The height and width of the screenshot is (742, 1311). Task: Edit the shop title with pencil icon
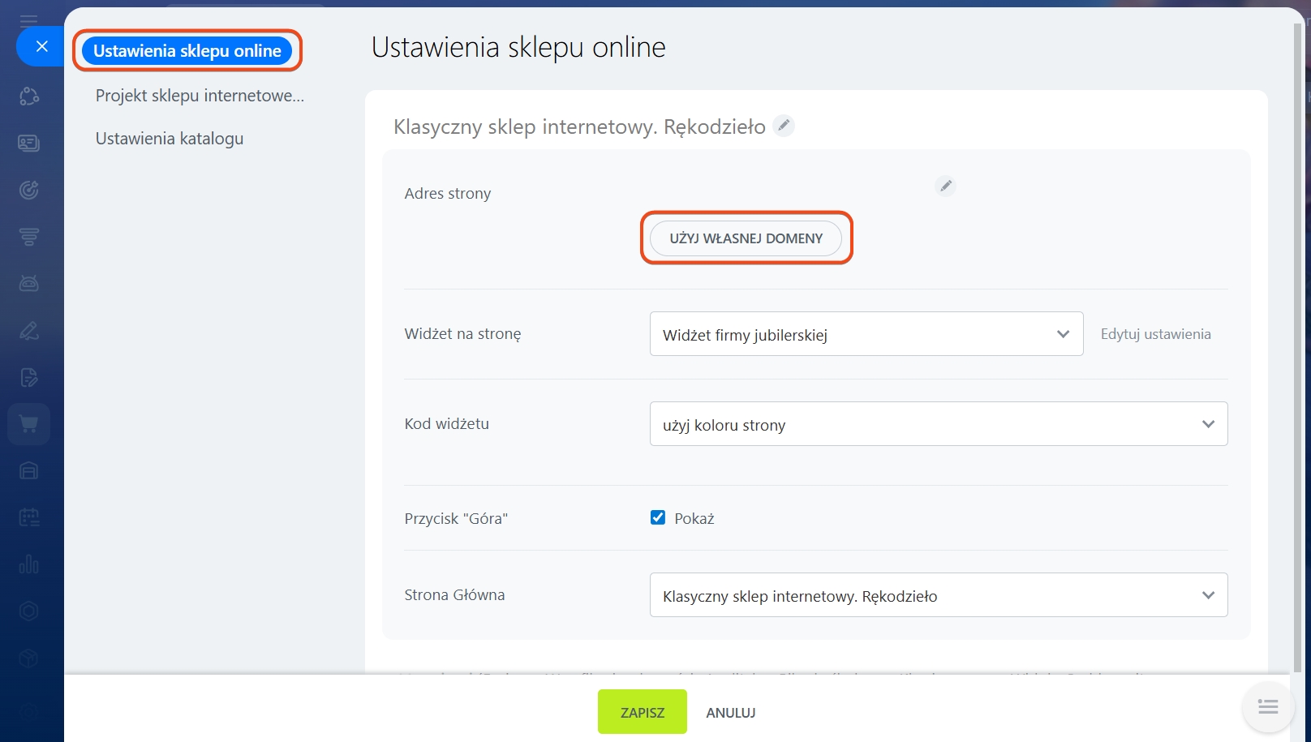[784, 126]
